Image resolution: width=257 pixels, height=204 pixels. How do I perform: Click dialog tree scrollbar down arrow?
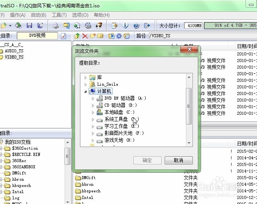point(189,143)
